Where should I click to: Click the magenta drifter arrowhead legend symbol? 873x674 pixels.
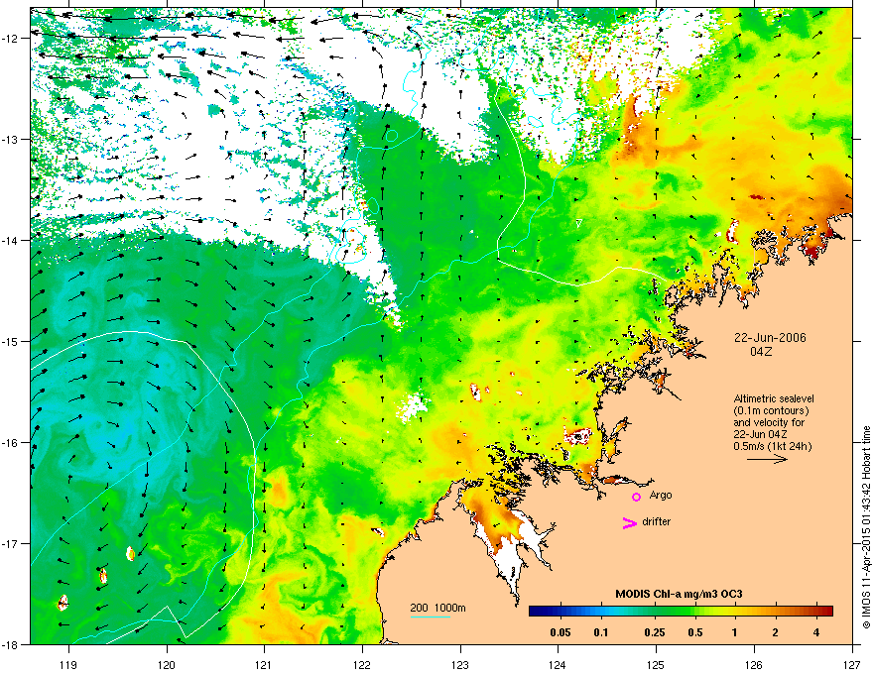tap(630, 522)
